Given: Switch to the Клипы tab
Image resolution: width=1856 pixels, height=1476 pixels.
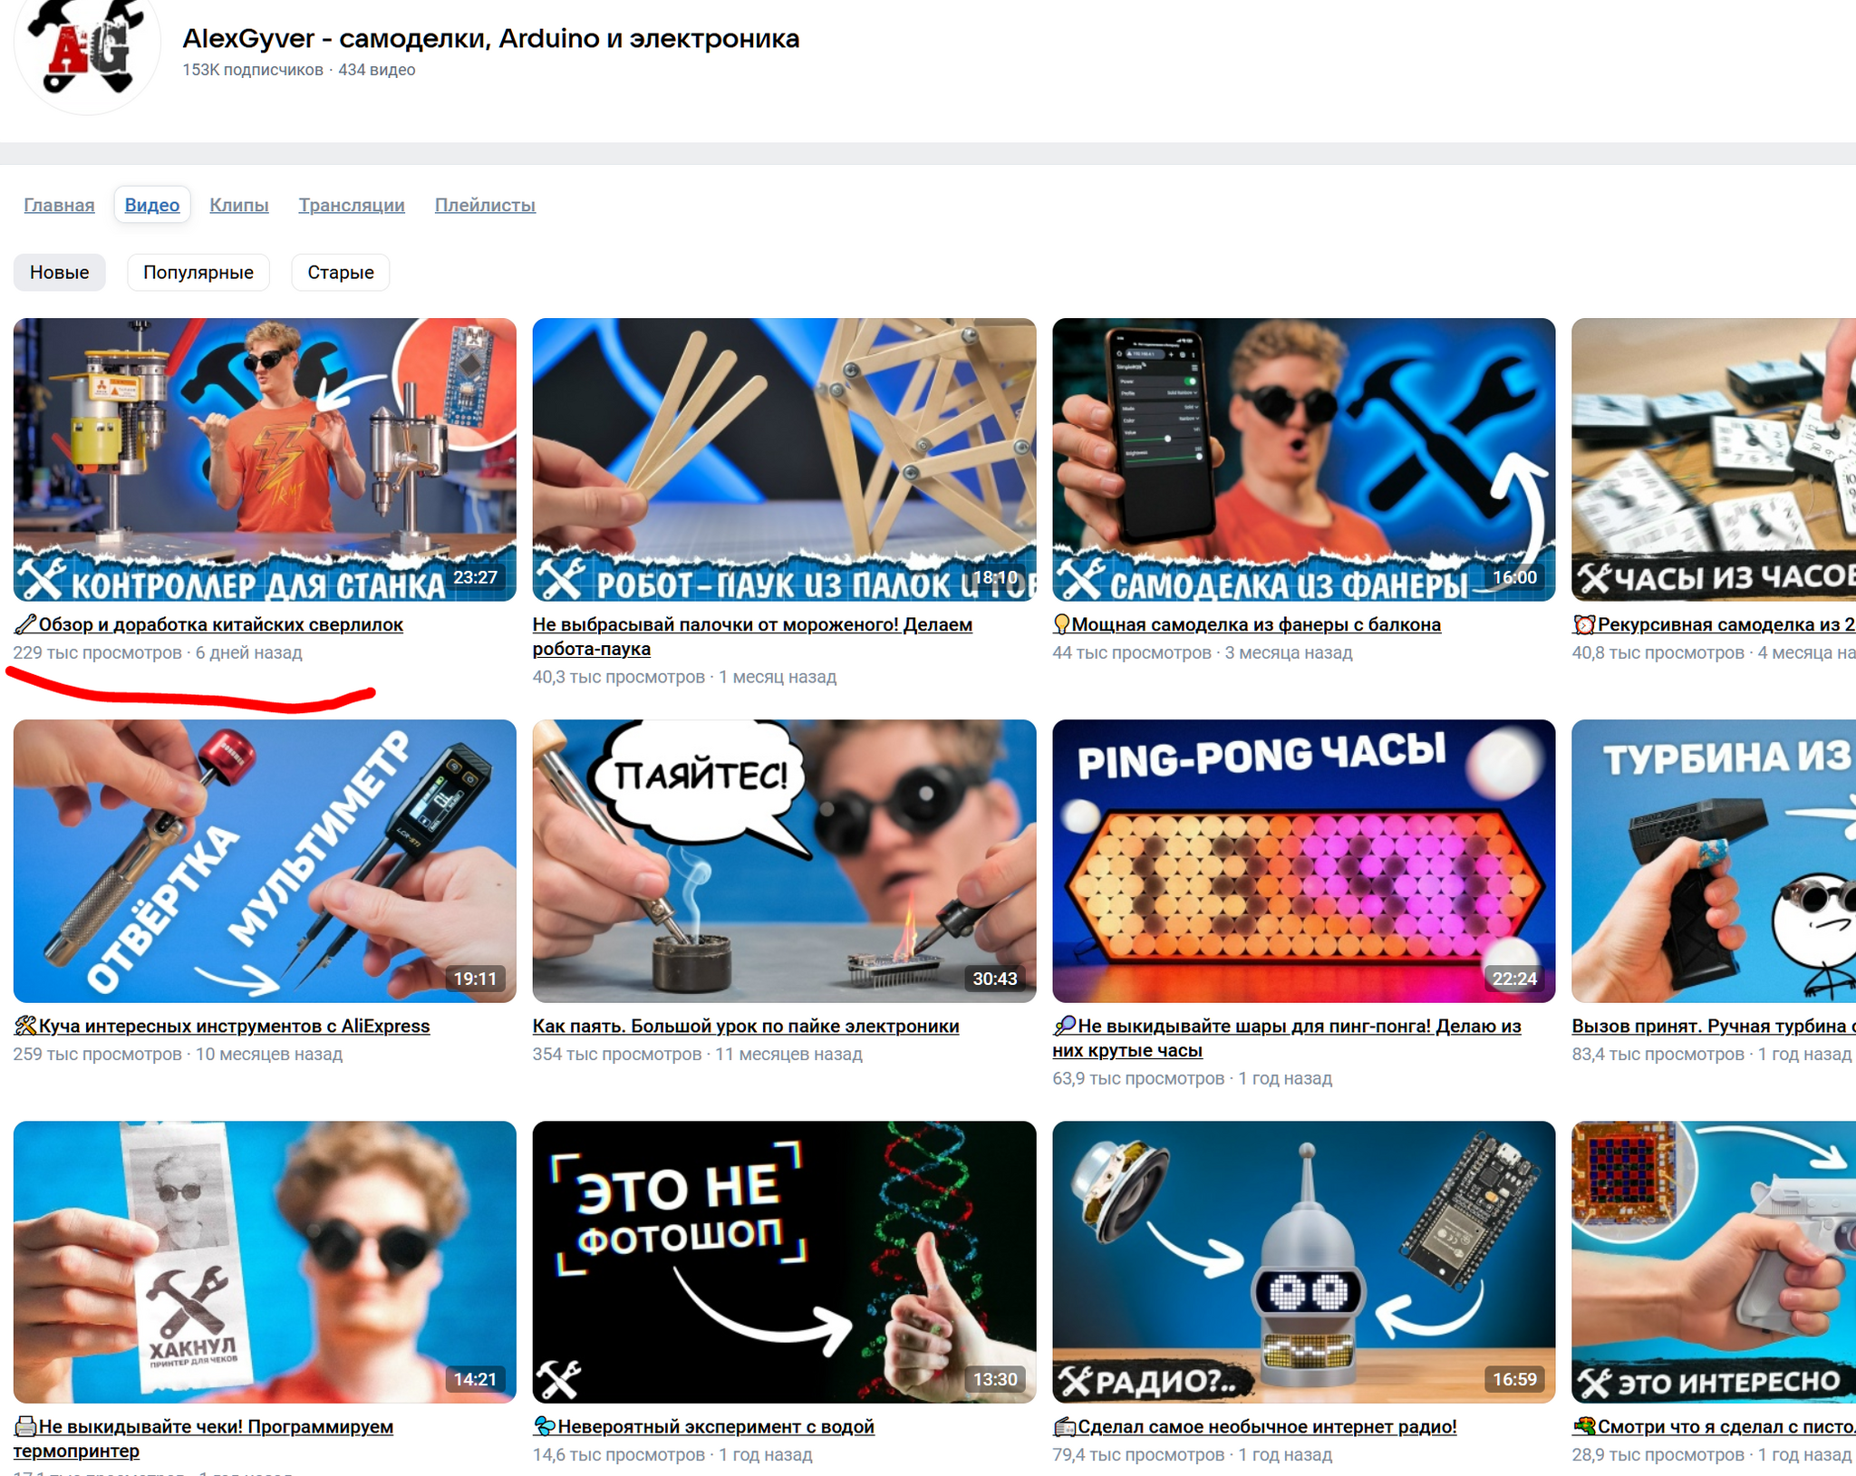Looking at the screenshot, I should pos(239,205).
